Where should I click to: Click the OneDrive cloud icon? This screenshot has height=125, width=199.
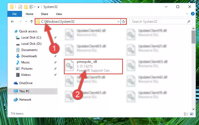[16, 83]
